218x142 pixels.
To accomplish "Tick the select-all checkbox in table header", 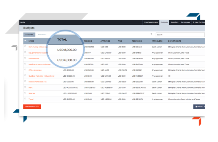I will (25, 41).
